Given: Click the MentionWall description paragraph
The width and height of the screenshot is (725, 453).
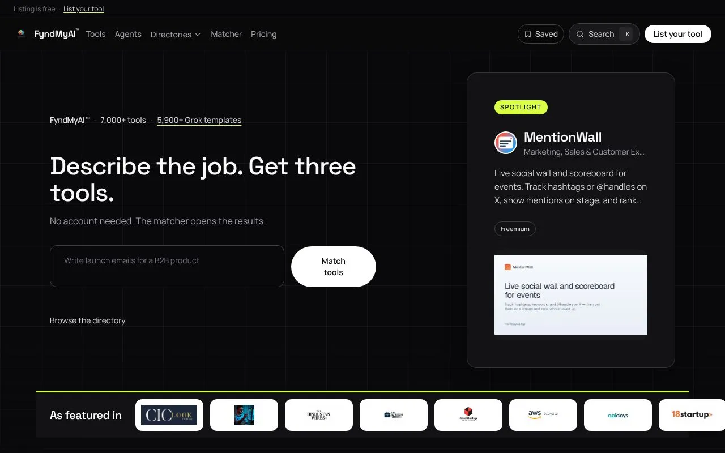Looking at the screenshot, I should click(571, 187).
